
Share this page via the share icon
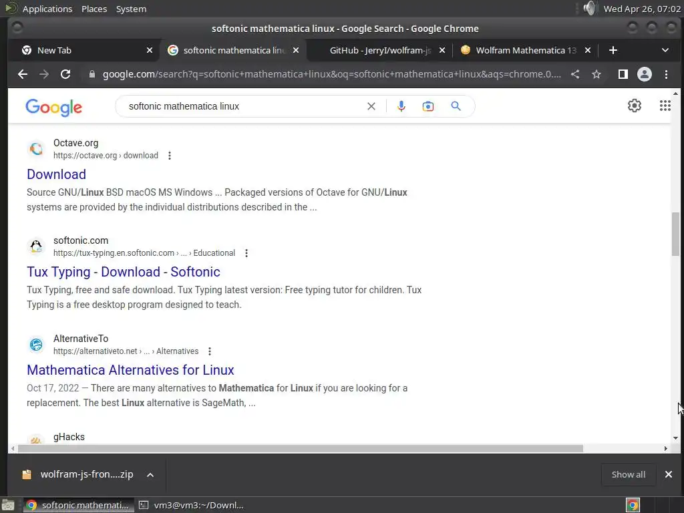click(x=575, y=74)
